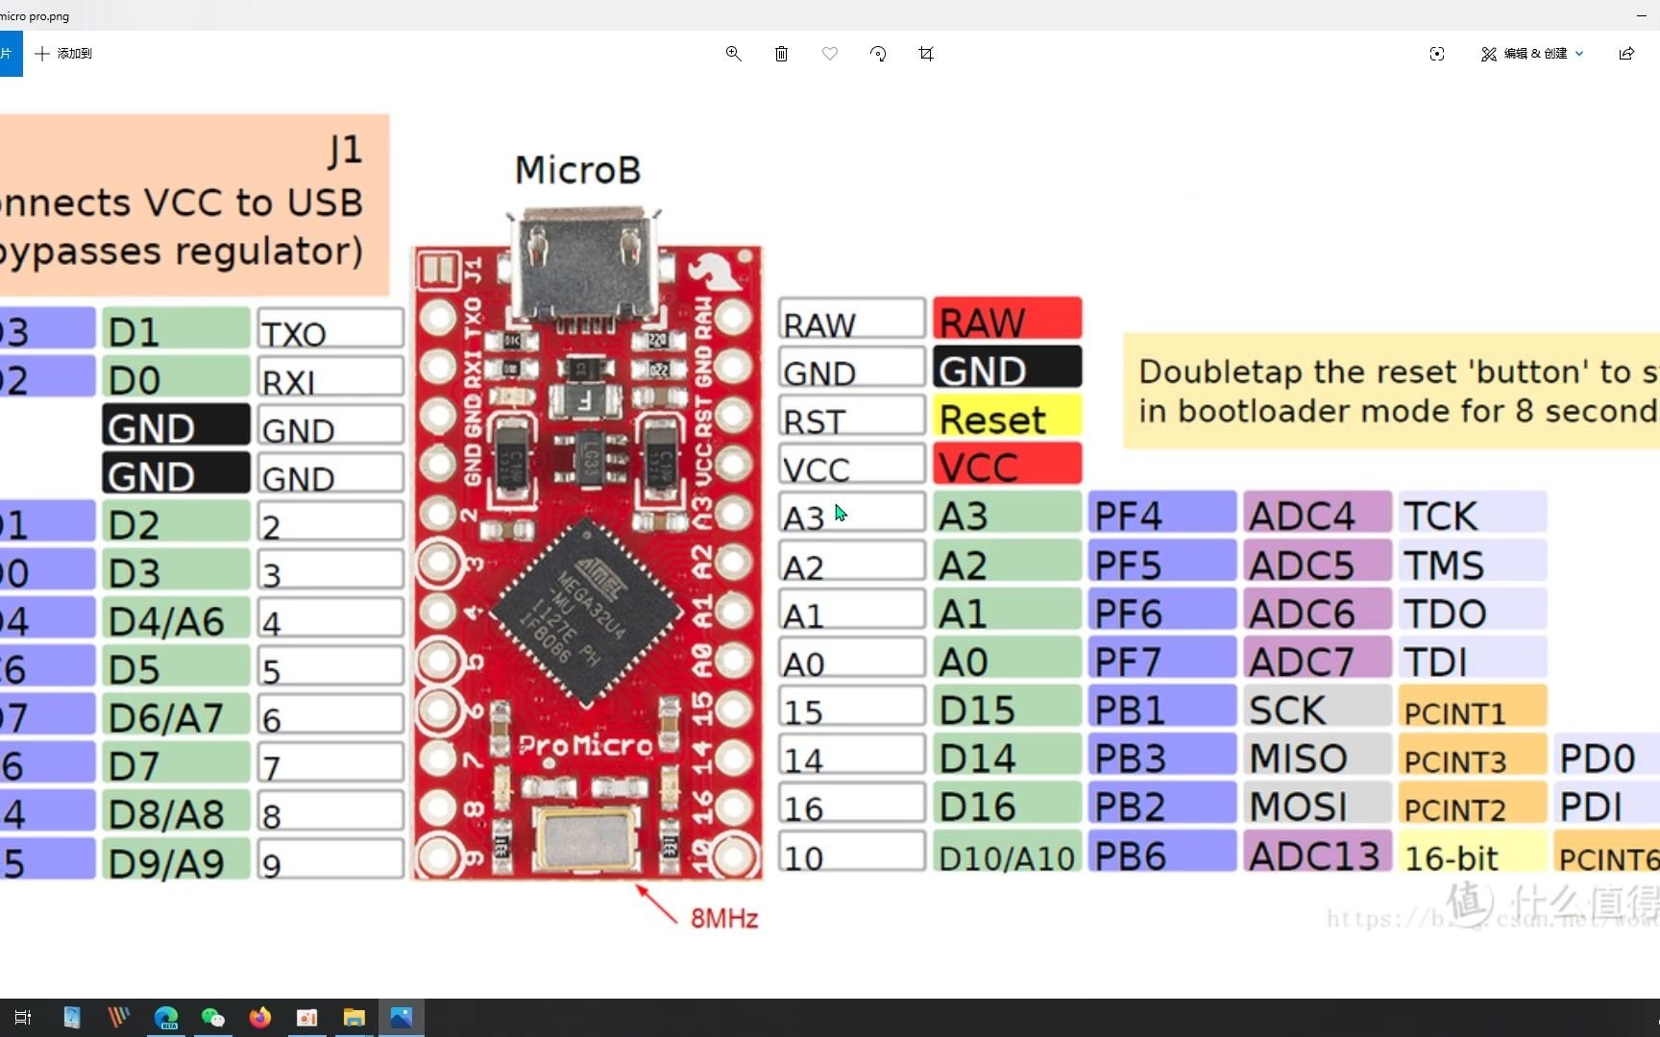This screenshot has width=1660, height=1037.
Task: Click the 8MHz label under board
Action: click(x=724, y=918)
